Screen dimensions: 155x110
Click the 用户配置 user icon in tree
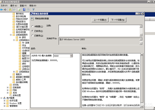(4, 98)
